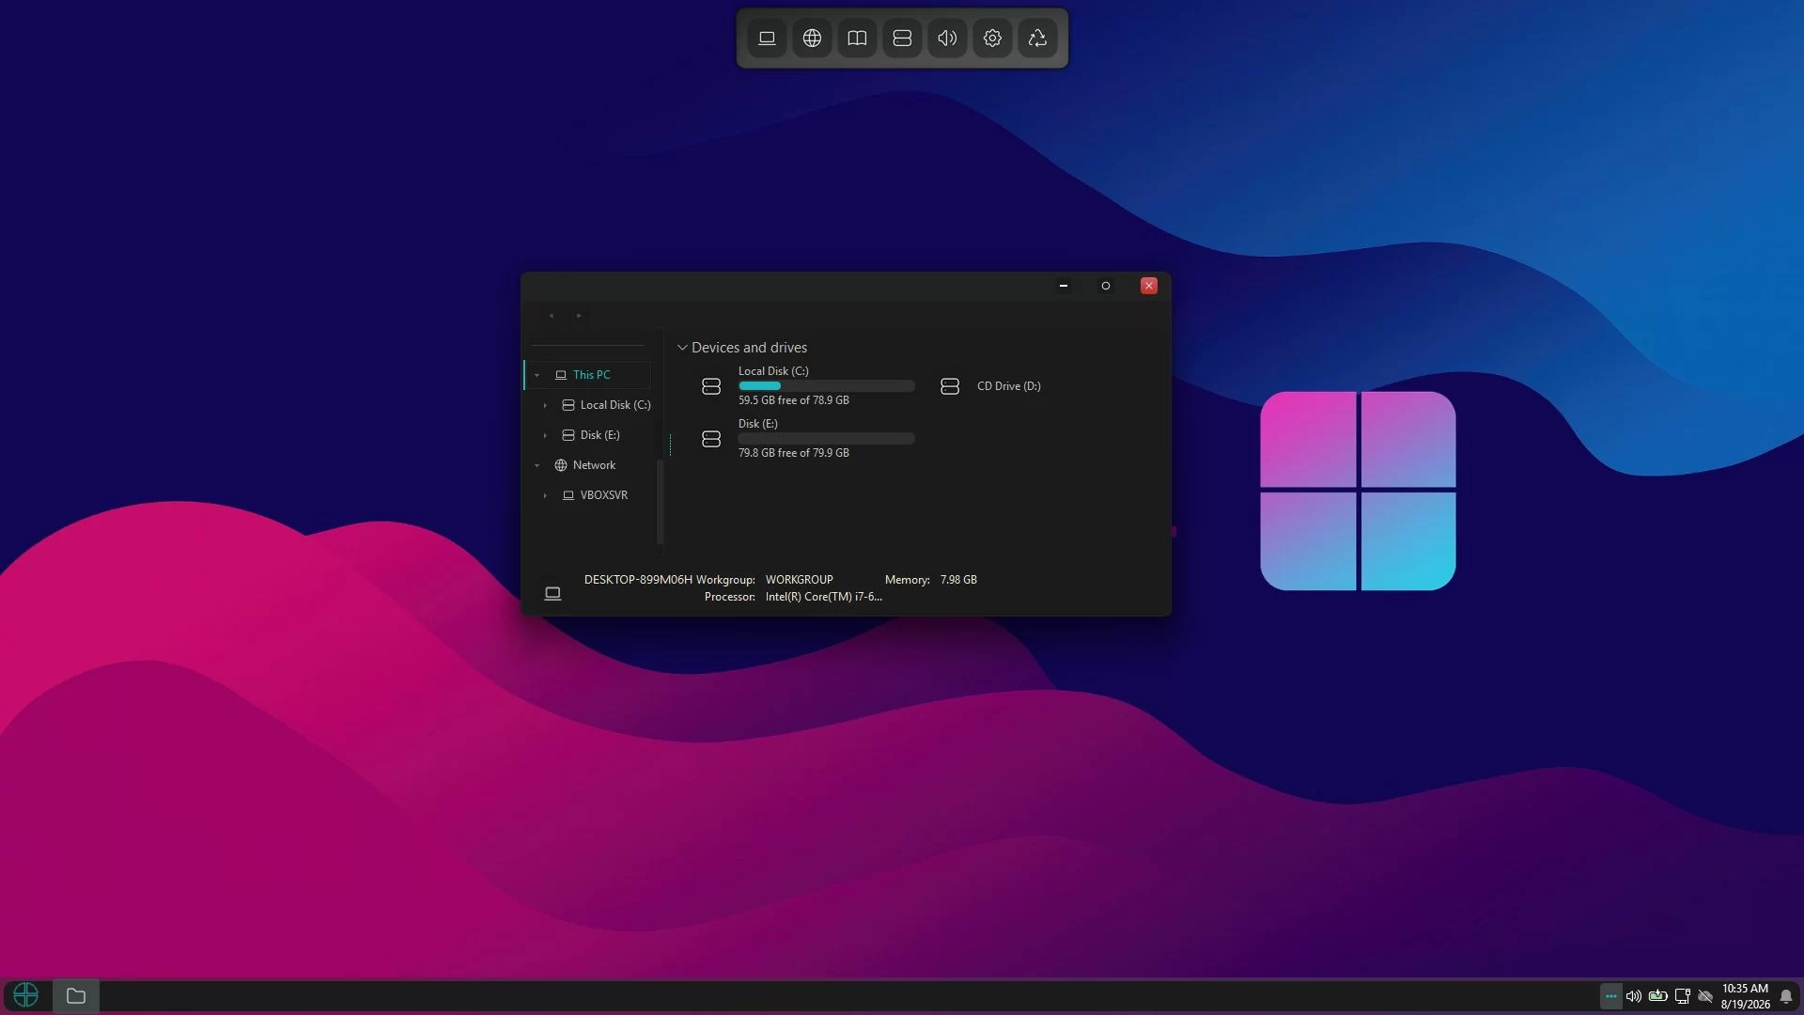Open the gear settings dock icon

coord(992,39)
